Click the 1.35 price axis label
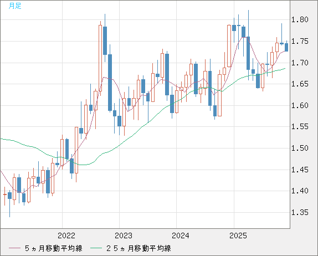The height and width of the screenshot is (256, 318). click(x=300, y=213)
